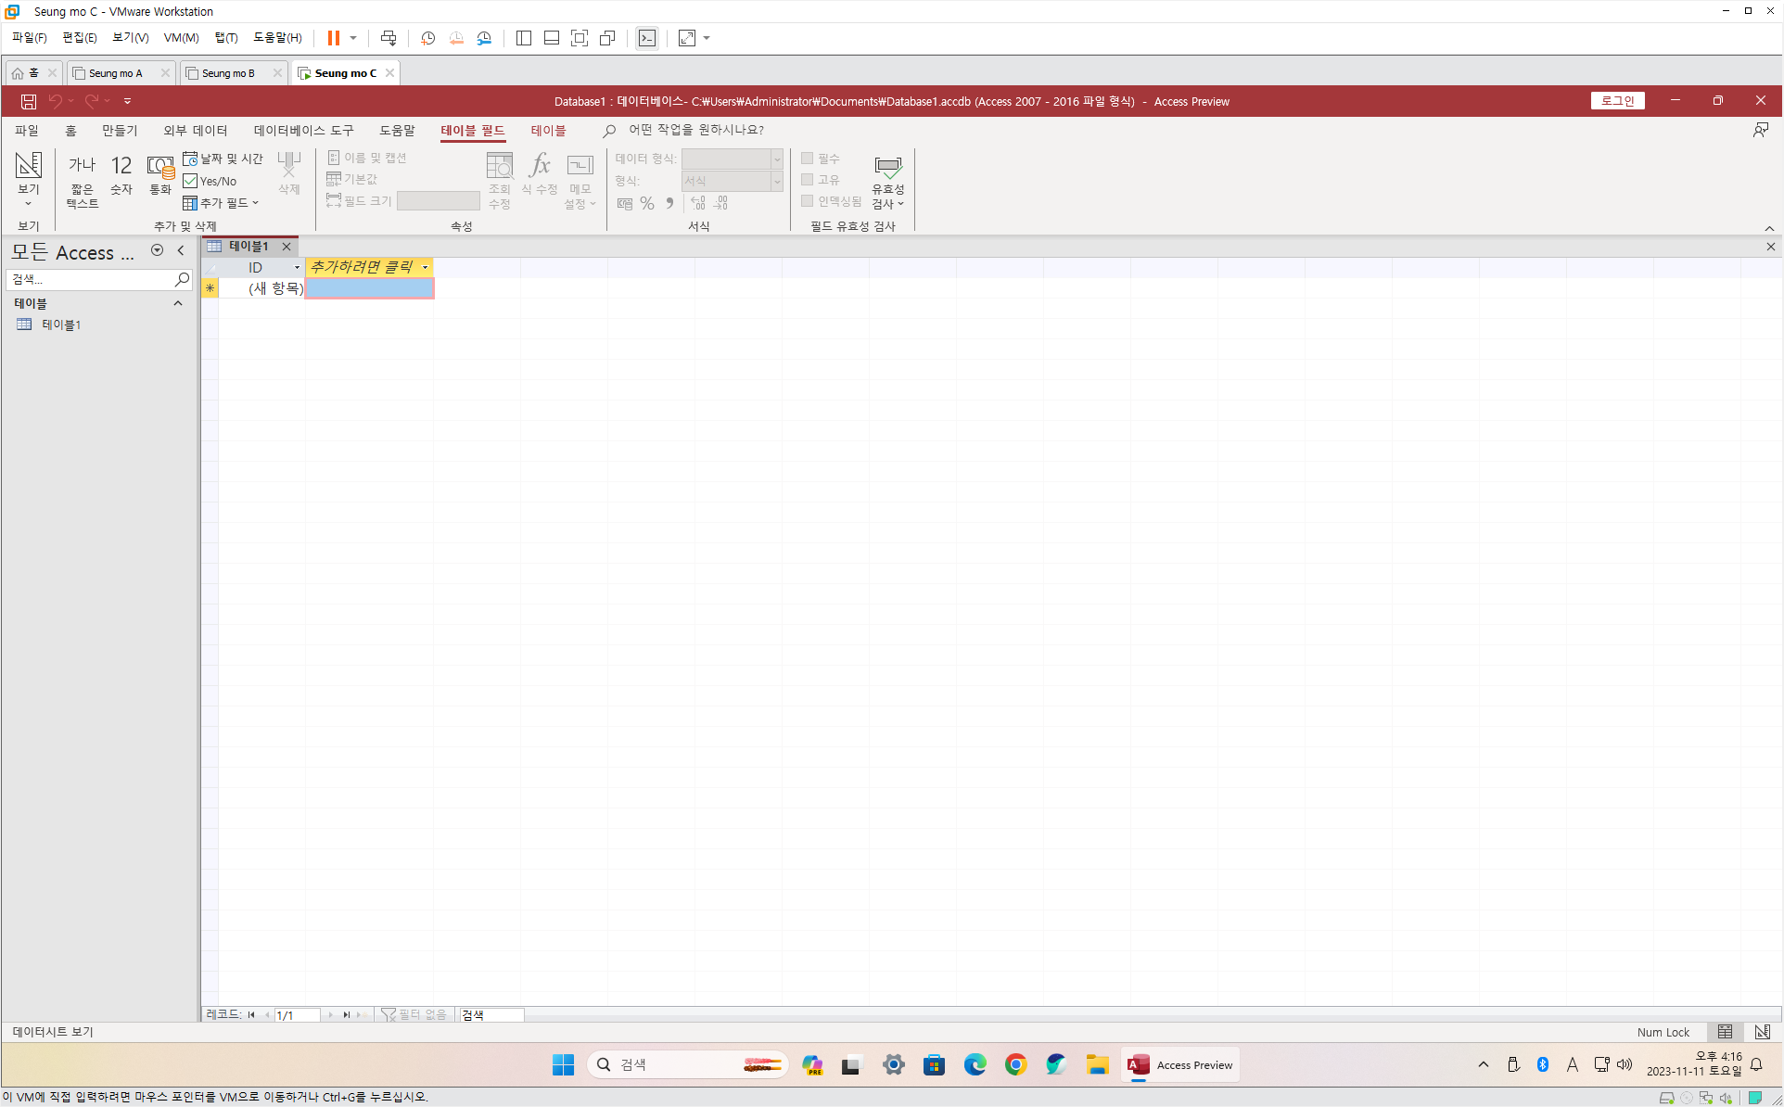The height and width of the screenshot is (1107, 1784).
Task: Click the Login (로그인) button
Action: coord(1617,101)
